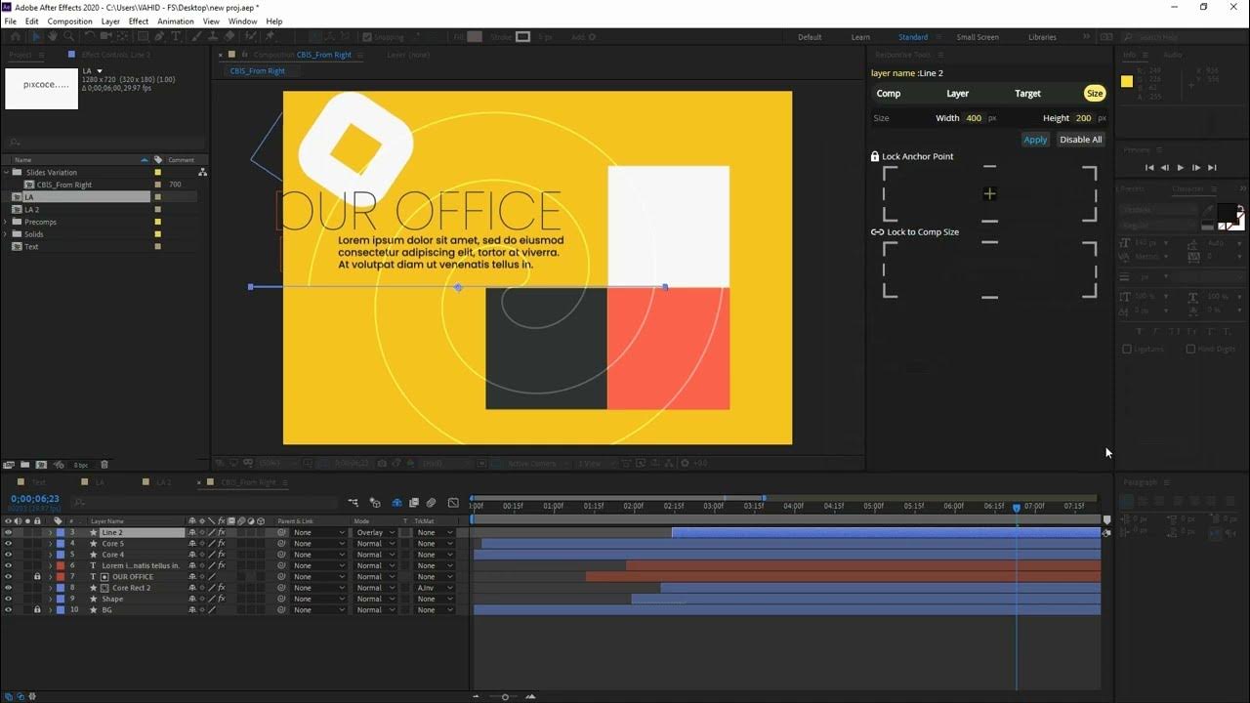Image resolution: width=1250 pixels, height=703 pixels.
Task: Unlock the OUR OFFICE layer
Action: [37, 576]
